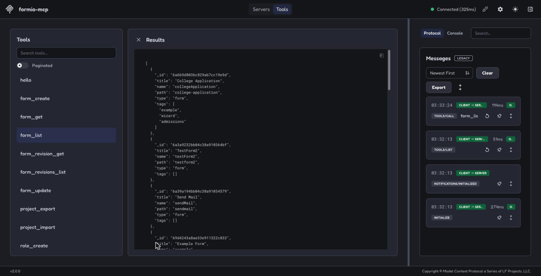
Task: Select the project_export tool
Action: [66, 209]
